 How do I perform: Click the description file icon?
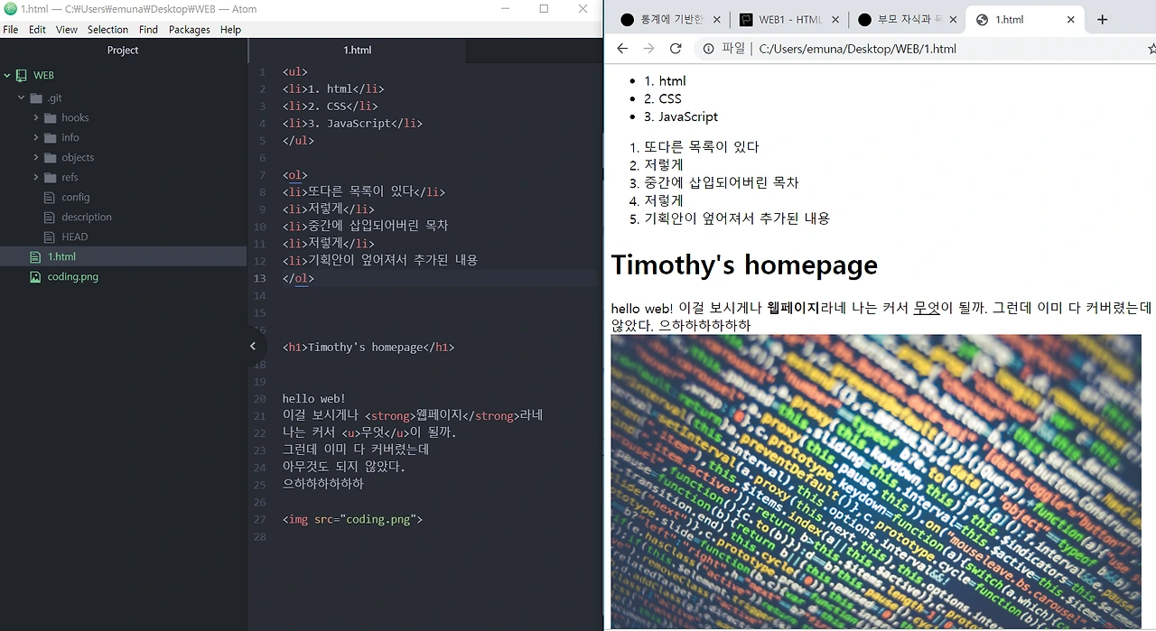[x=51, y=217]
